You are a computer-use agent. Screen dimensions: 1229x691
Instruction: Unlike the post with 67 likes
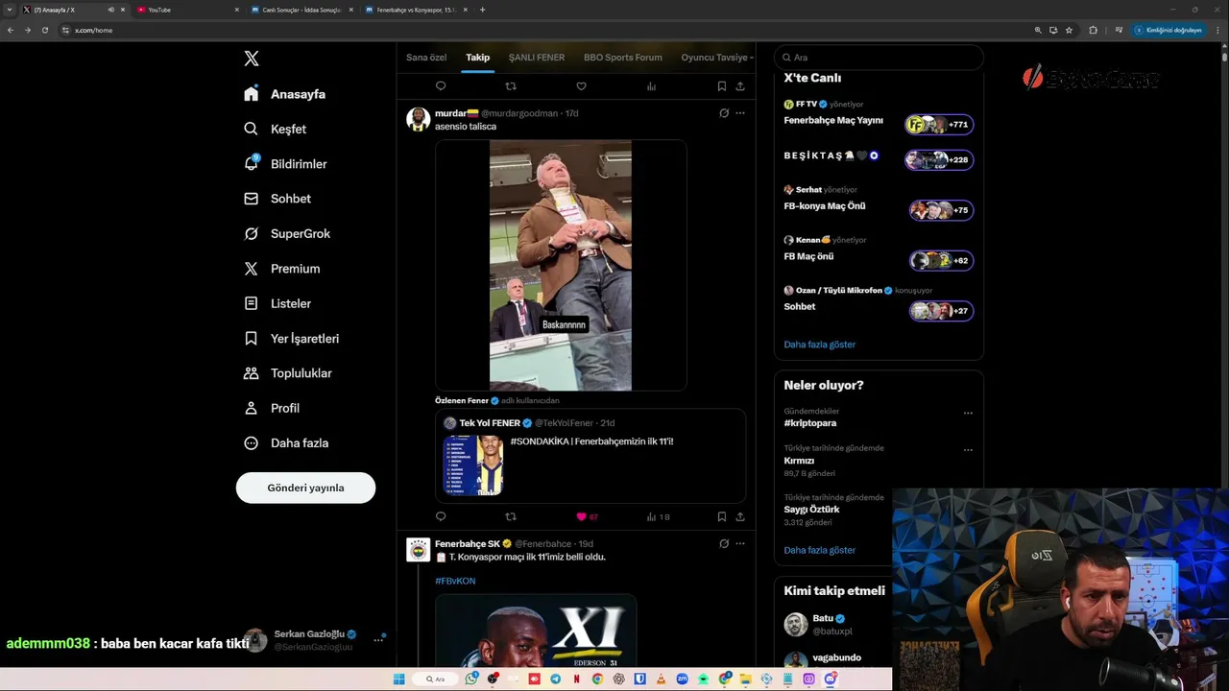coord(581,516)
